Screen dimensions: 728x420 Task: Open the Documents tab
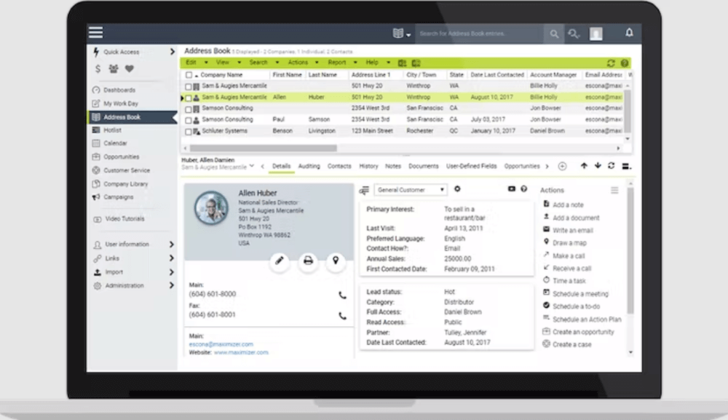(424, 166)
